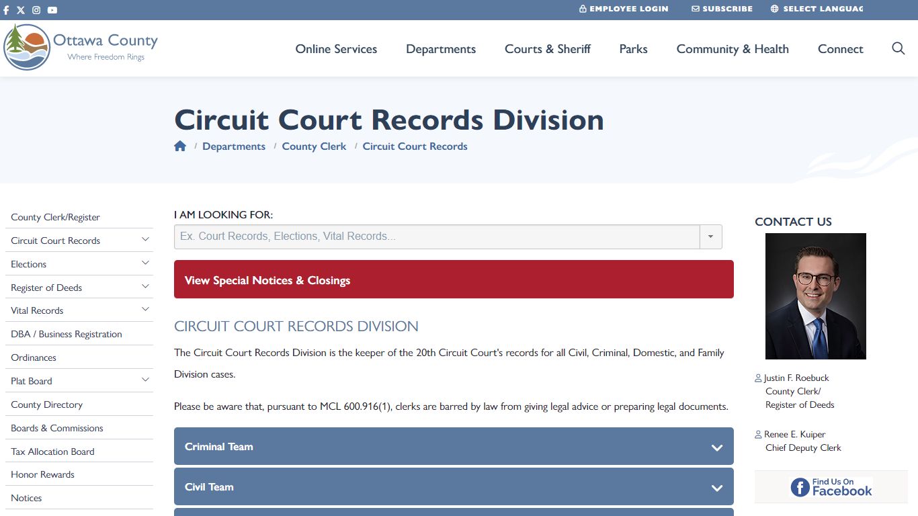Open Notices sidebar link
Viewport: 918px width, 516px height.
coord(26,498)
